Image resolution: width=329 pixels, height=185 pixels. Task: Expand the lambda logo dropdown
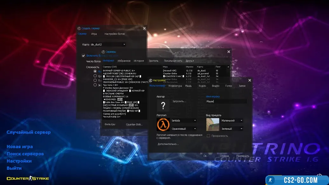pyautogui.click(x=195, y=120)
